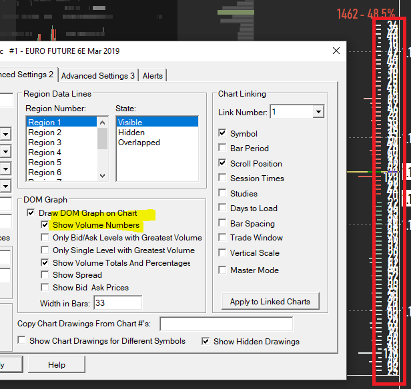Click Region Number list scroll-down arrow
Screen dimensions: 411x389
coord(103,176)
